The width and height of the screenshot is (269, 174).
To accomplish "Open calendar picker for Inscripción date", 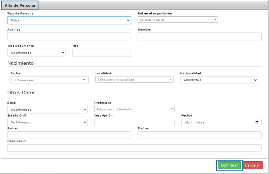I will pyautogui.click(x=257, y=123).
